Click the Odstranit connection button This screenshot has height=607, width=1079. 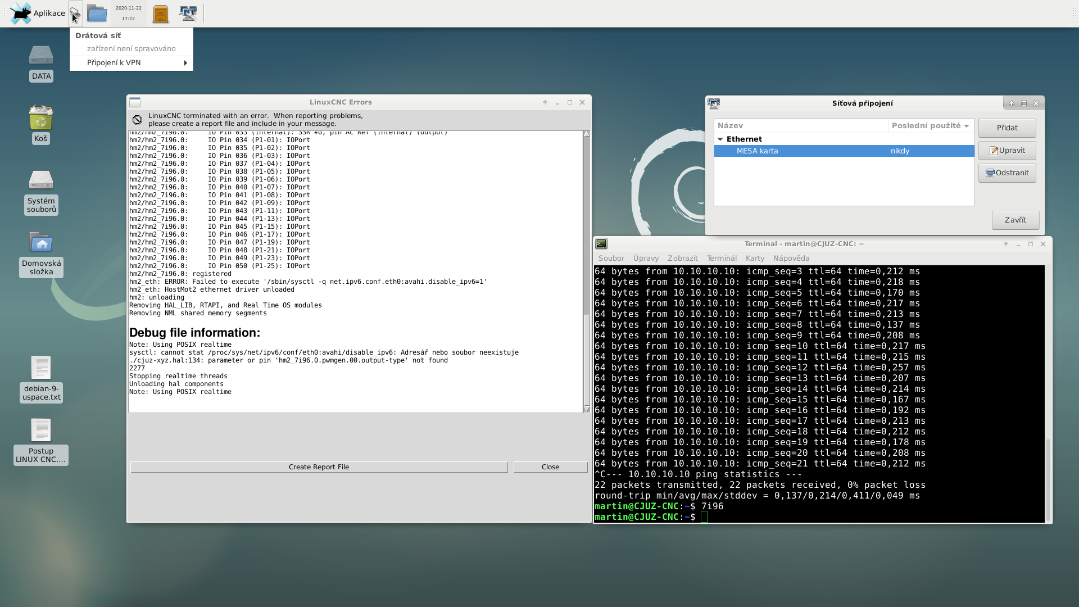pos(1007,173)
